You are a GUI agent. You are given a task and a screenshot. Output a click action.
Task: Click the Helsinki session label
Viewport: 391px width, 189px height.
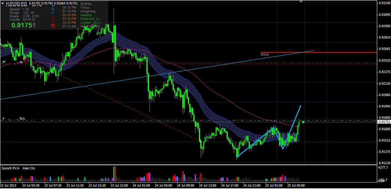[x=86, y=15]
